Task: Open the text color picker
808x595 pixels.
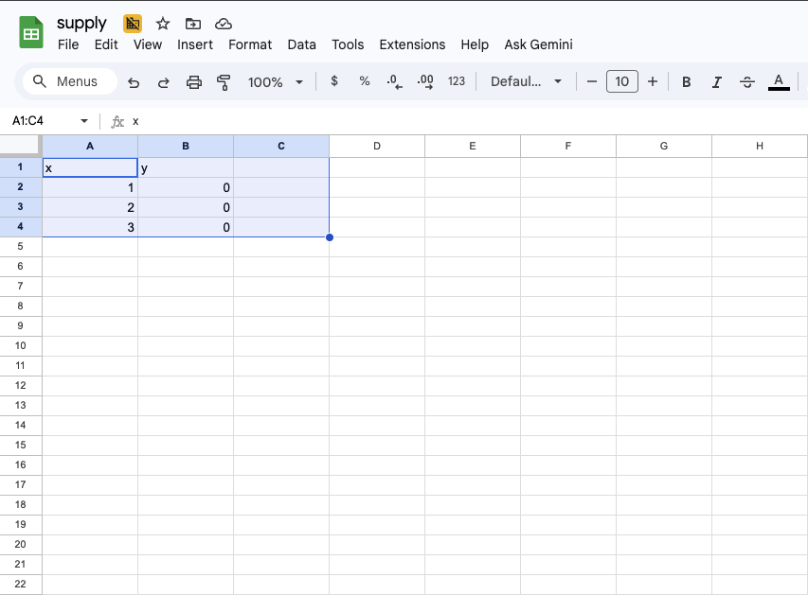Action: [x=779, y=82]
